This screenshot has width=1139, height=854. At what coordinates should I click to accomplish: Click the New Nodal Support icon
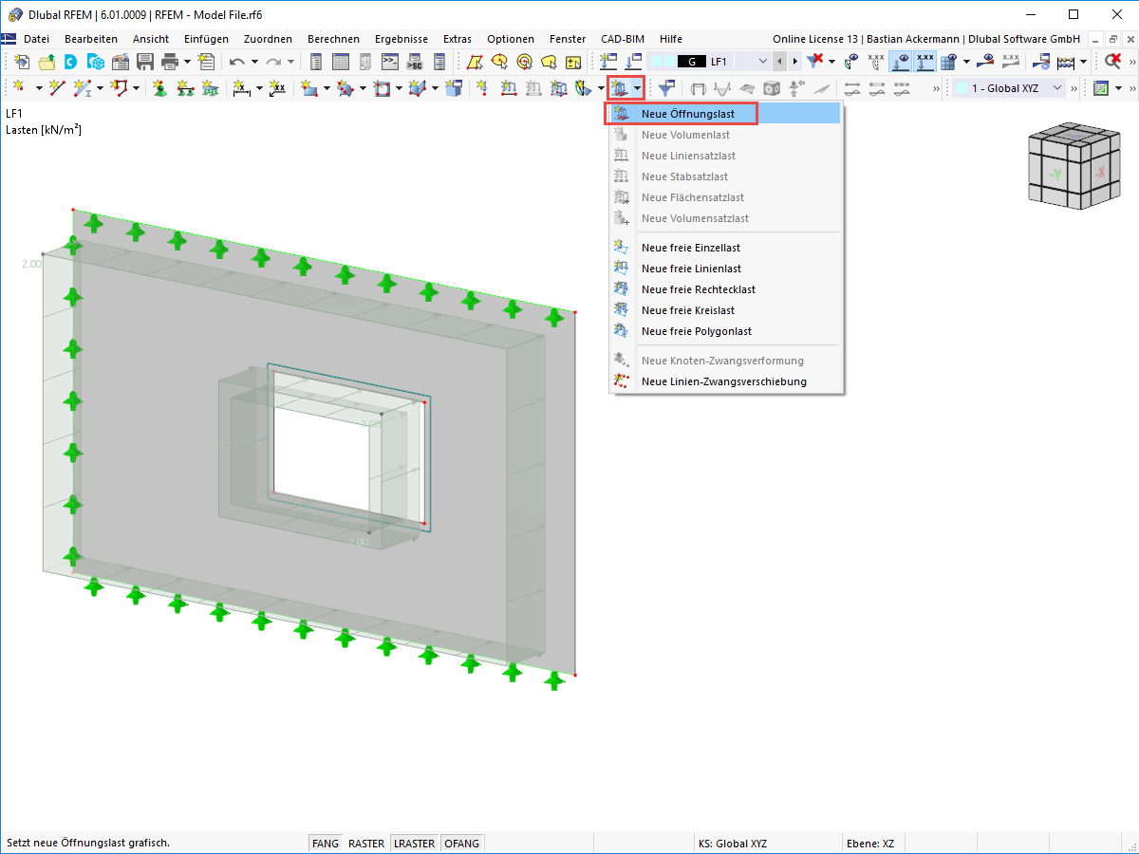pyautogui.click(x=161, y=88)
